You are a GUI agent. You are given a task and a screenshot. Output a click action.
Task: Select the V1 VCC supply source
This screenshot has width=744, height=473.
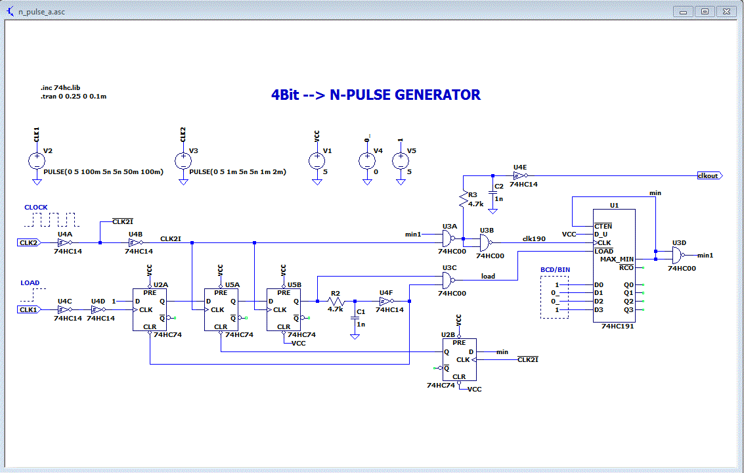317,161
